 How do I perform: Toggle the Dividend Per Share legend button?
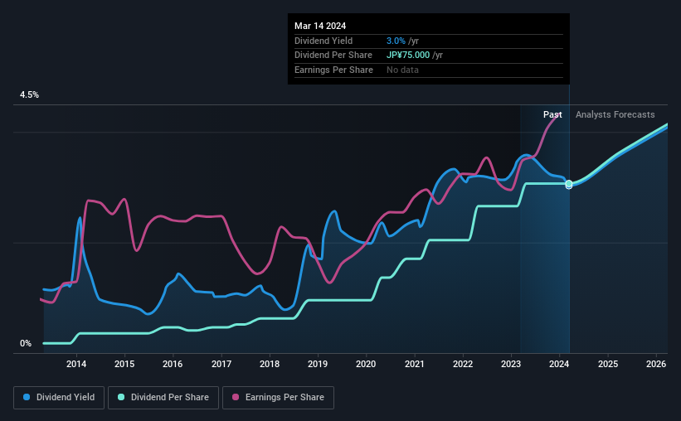[163, 398]
